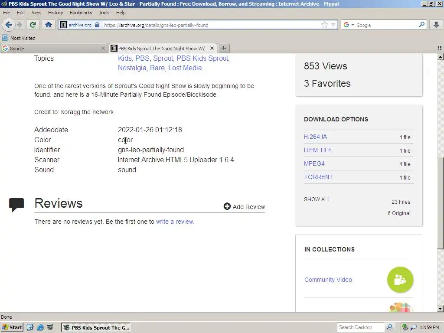Open the URL history dropdown arrow
Viewport: 444px width, 333px height.
333,25
